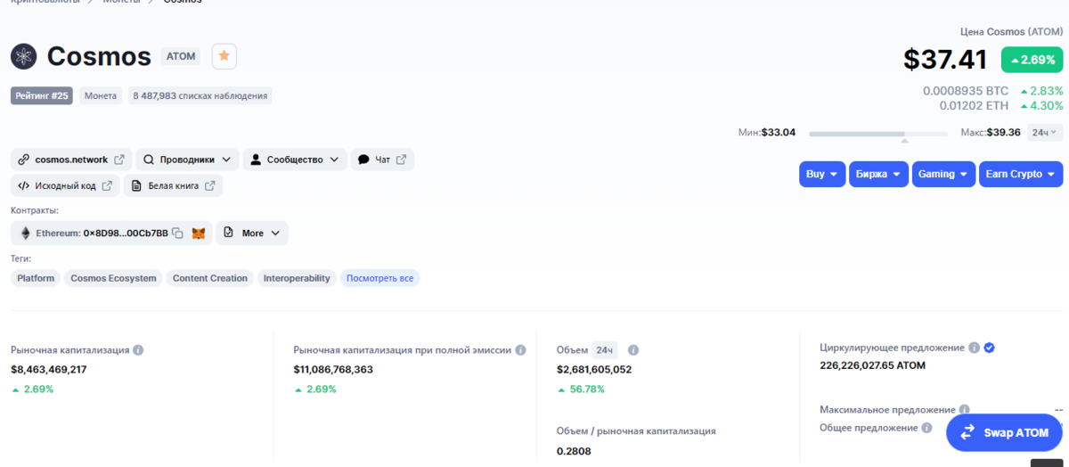Select the Cosmos Ecosystem tag
This screenshot has height=467, width=1069.
coord(113,279)
